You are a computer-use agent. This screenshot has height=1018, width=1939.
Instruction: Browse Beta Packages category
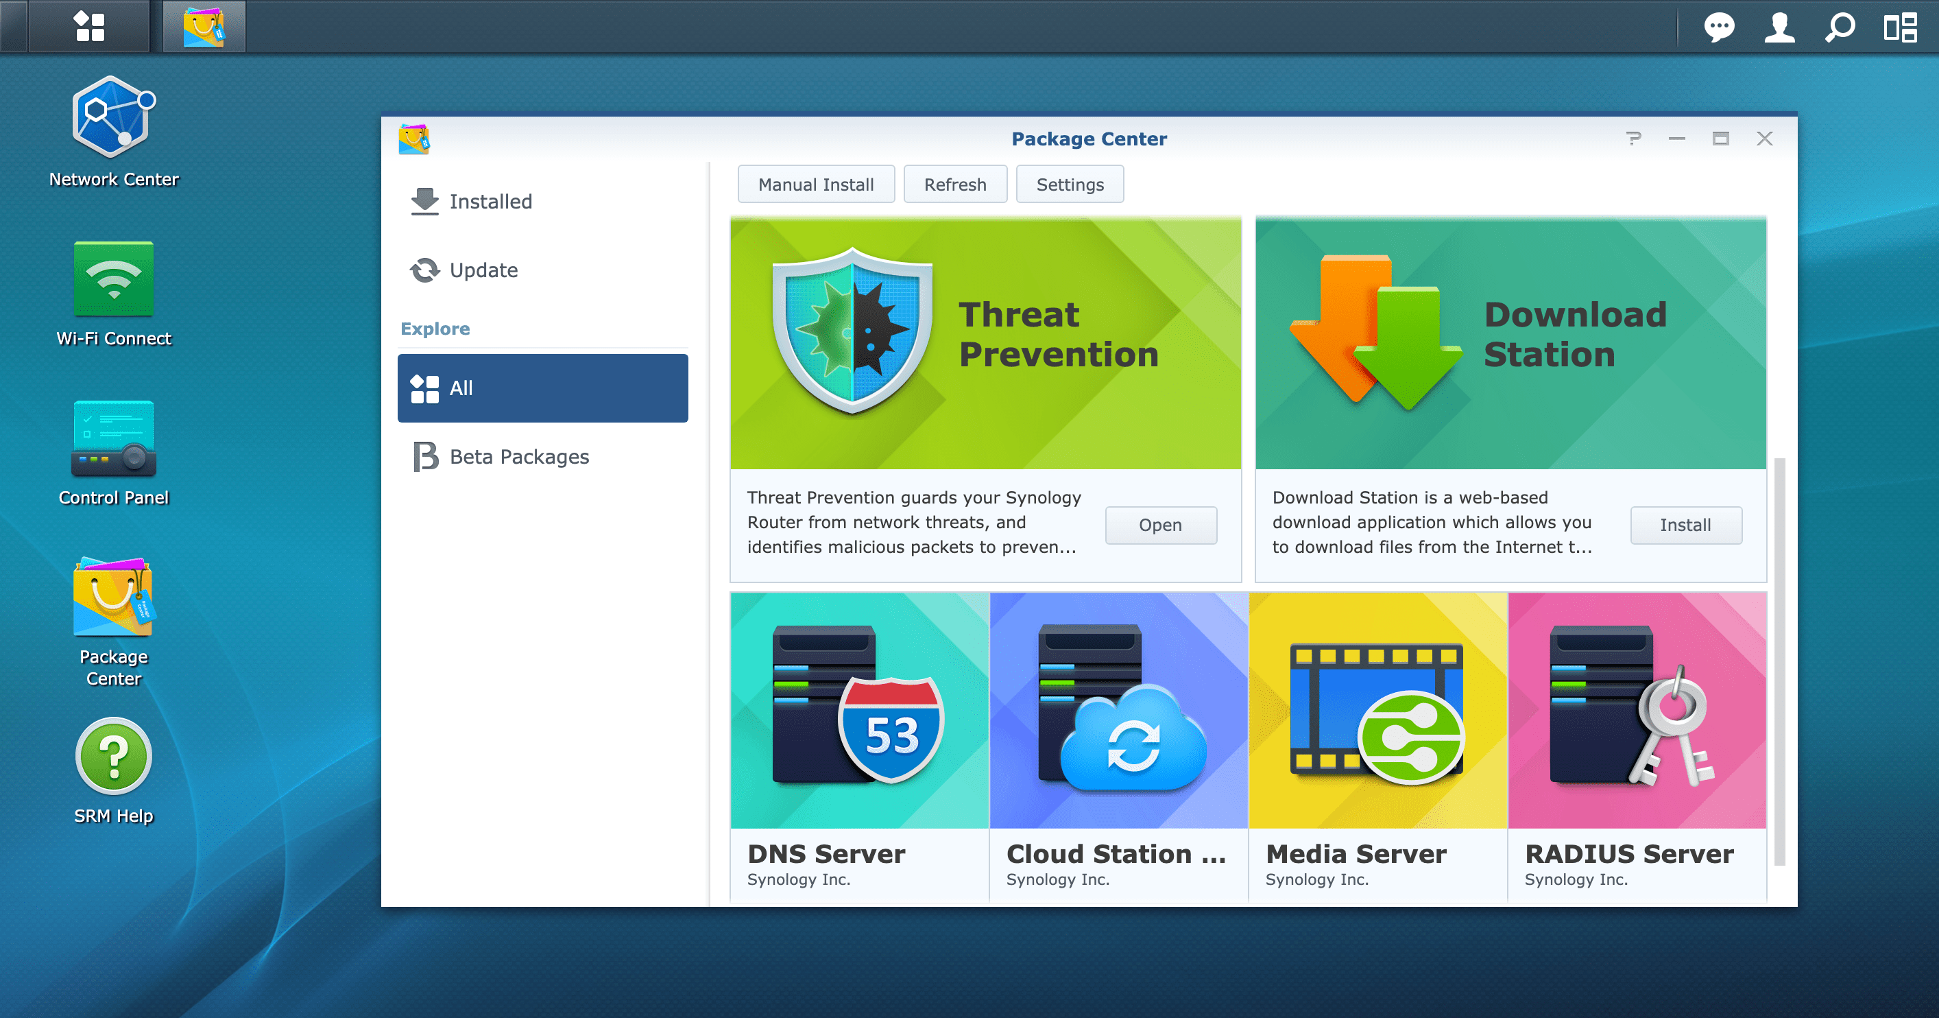click(x=543, y=456)
